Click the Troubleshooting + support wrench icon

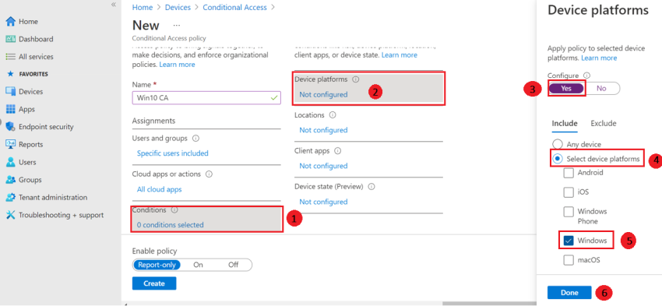[11, 215]
